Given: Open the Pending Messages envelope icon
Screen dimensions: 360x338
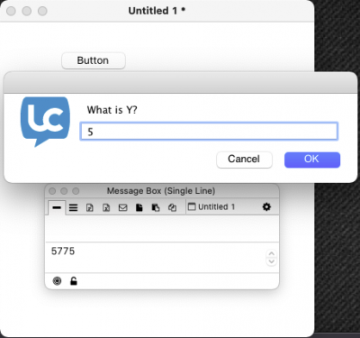Looking at the screenshot, I should (122, 207).
